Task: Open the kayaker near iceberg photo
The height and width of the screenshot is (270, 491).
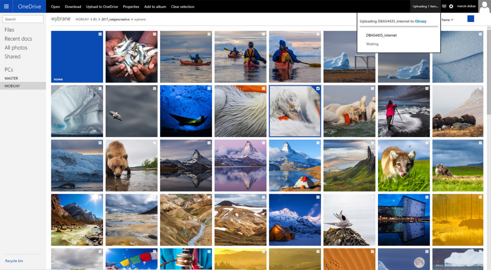Action: [x=295, y=56]
